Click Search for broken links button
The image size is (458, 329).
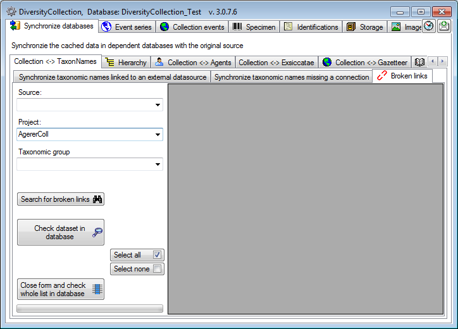[x=61, y=199]
